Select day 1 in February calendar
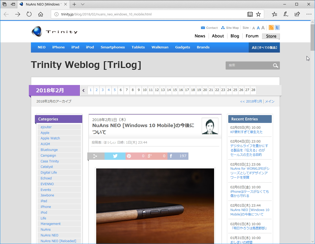Viewport: 315px width, 244px height. [90, 90]
